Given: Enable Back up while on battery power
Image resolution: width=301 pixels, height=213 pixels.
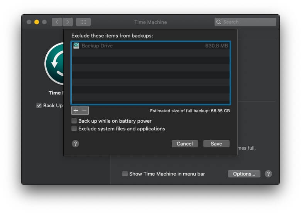Looking at the screenshot, I should pyautogui.click(x=74, y=121).
